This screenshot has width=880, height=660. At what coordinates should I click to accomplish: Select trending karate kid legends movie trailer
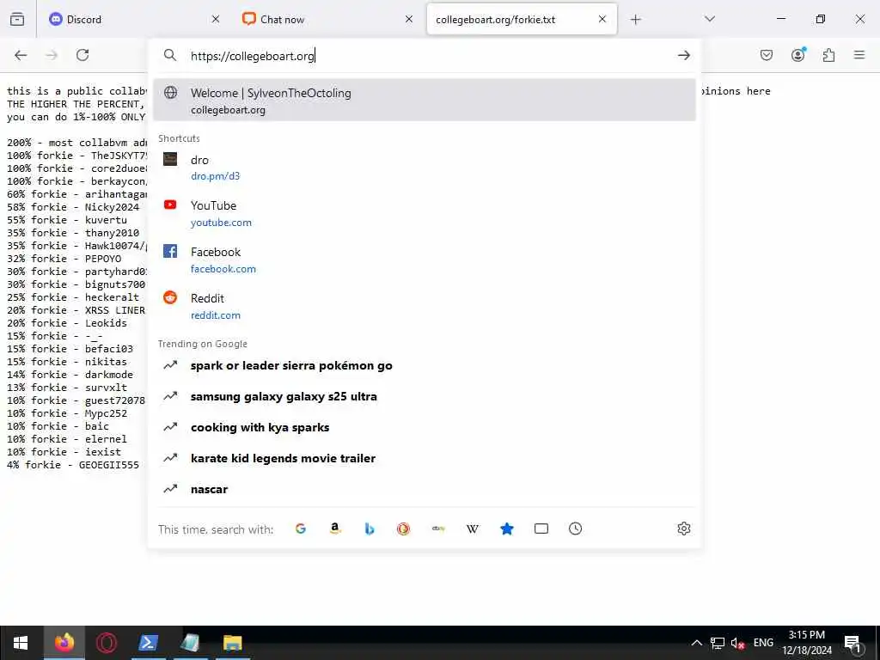(x=425, y=459)
